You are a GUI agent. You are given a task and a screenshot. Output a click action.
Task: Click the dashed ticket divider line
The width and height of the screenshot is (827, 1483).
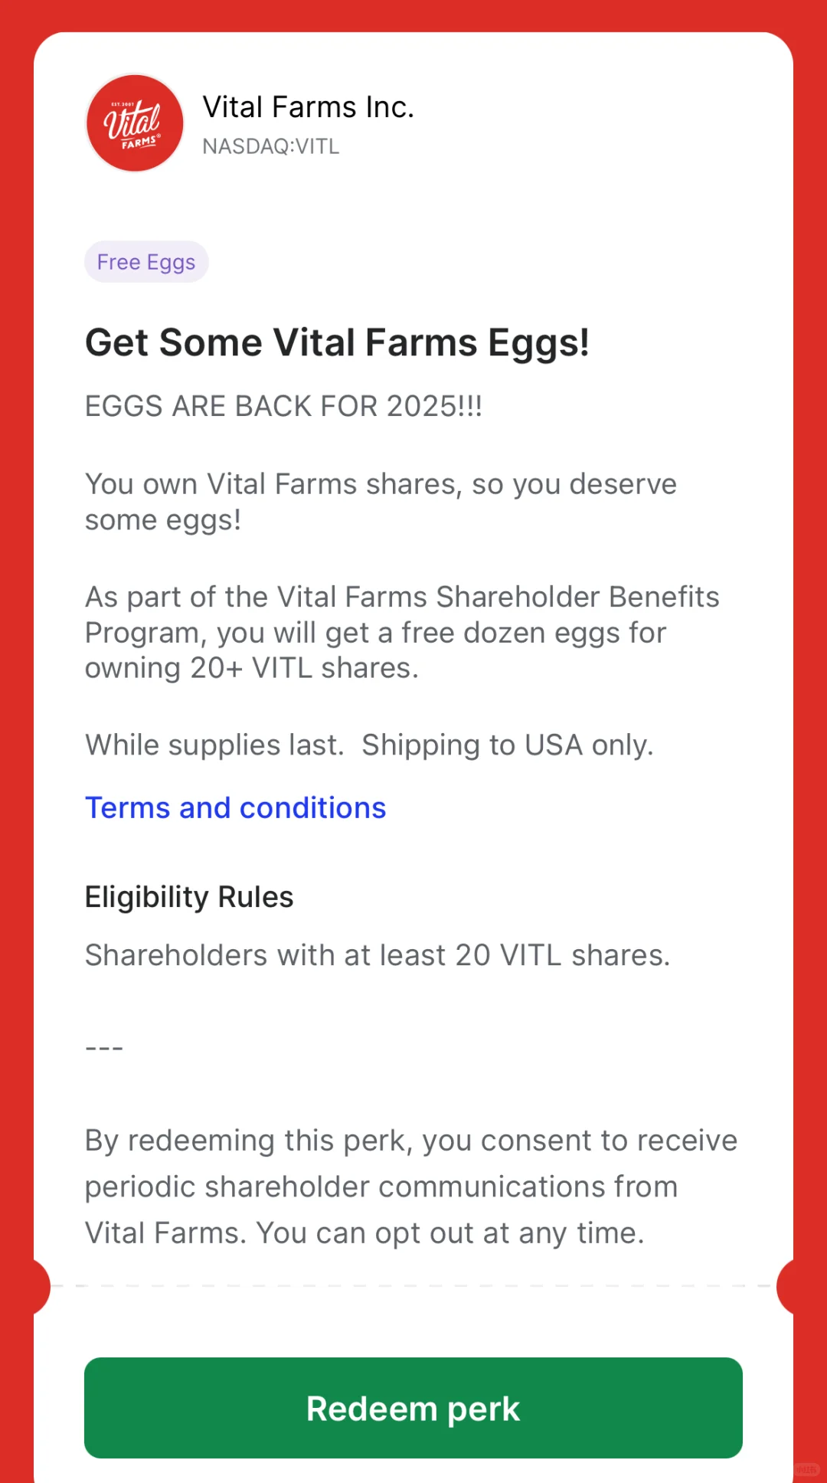coord(413,1286)
